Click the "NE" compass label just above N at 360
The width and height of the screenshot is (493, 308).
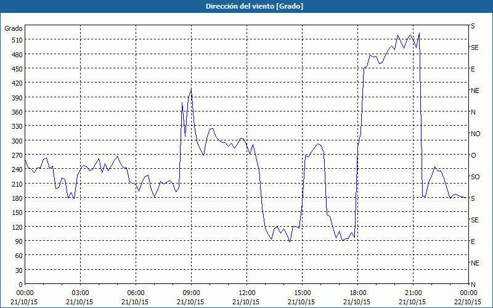(475, 91)
